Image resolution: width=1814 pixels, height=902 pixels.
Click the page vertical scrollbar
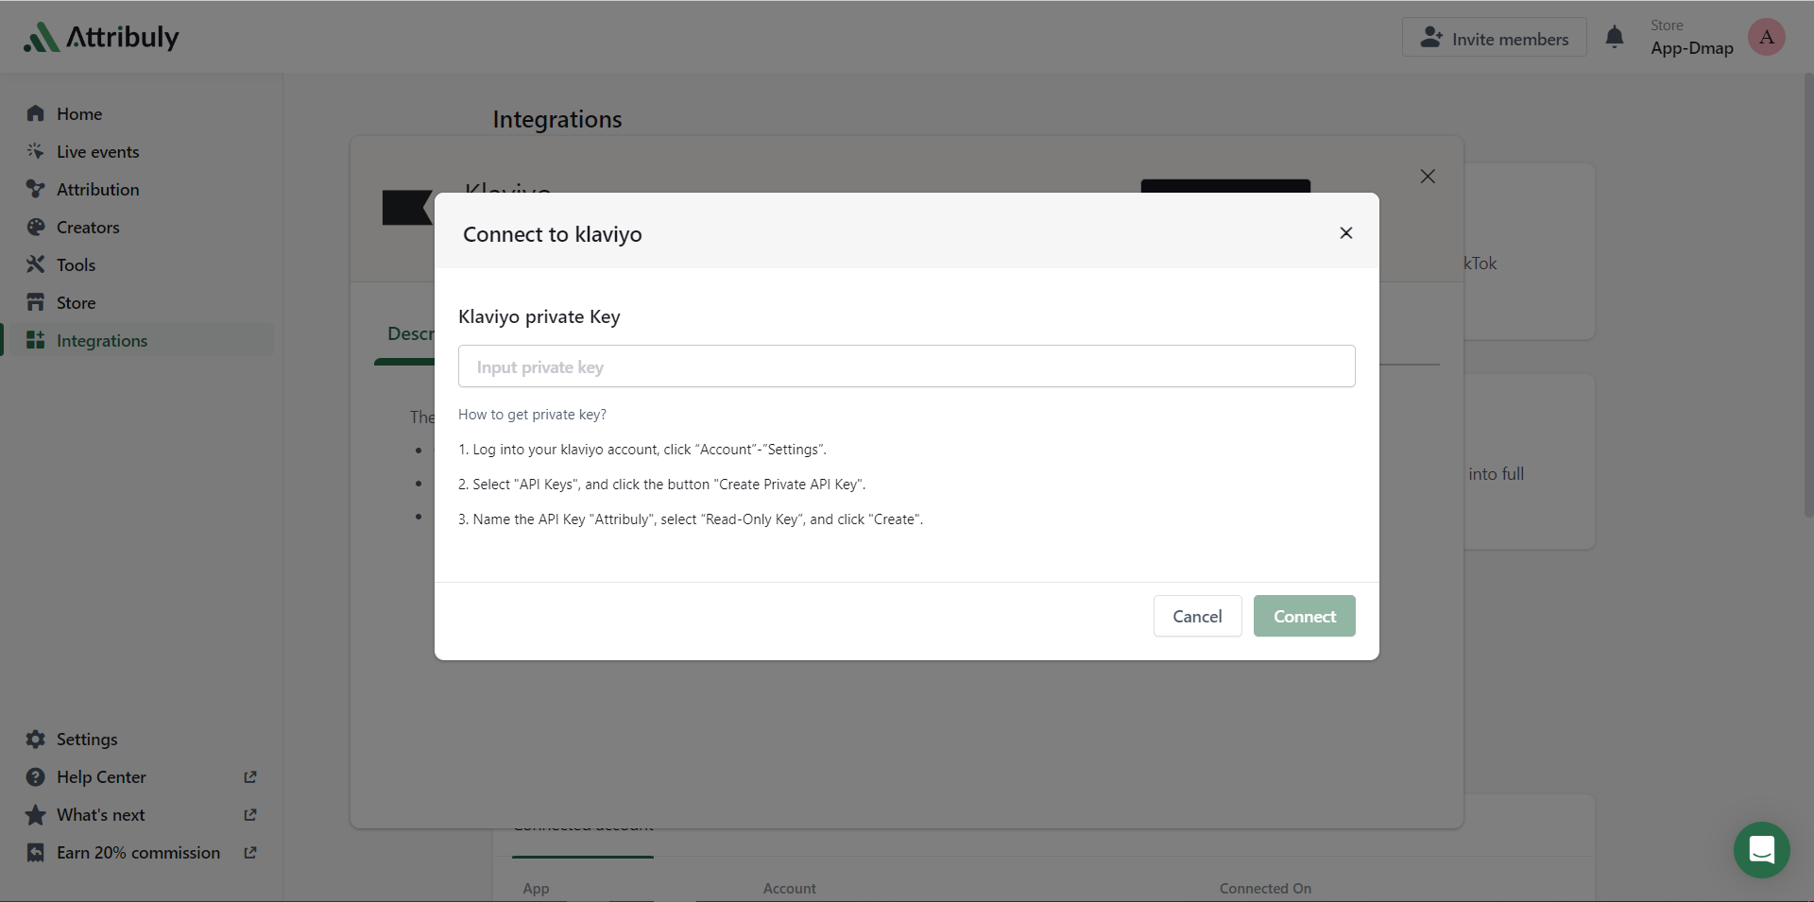[1807, 295]
